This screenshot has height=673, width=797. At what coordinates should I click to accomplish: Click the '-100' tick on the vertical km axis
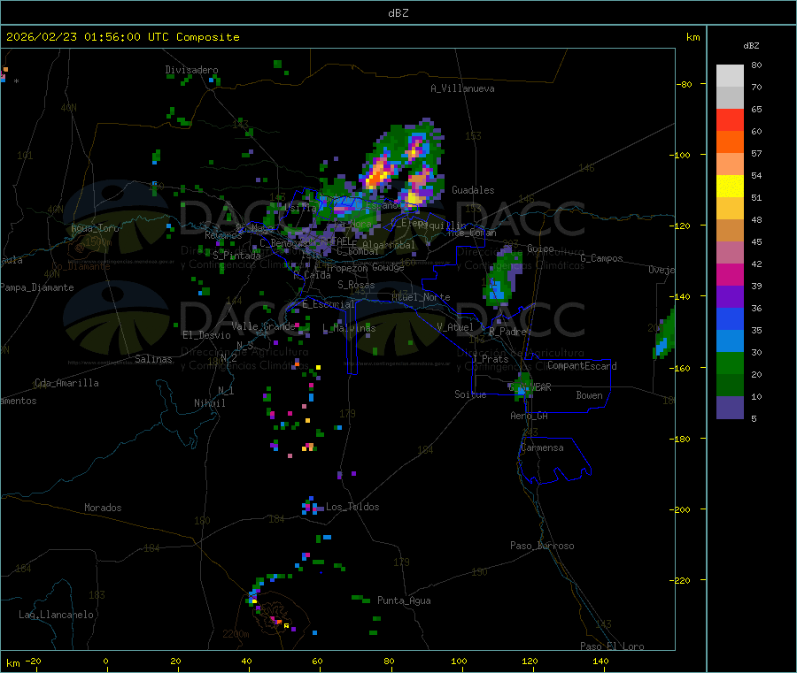point(681,155)
